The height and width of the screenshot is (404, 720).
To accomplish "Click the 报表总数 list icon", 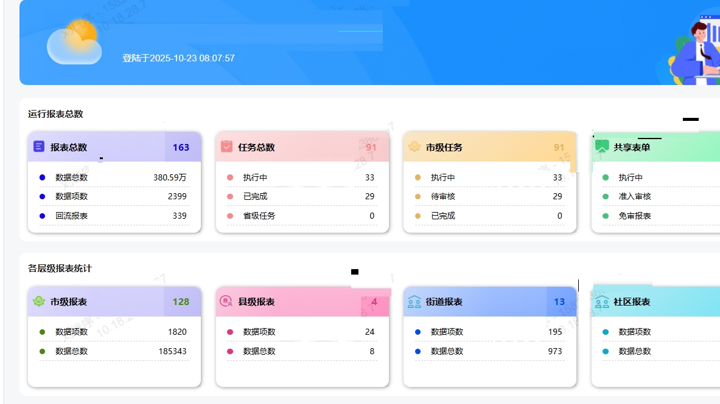I will coord(39,147).
